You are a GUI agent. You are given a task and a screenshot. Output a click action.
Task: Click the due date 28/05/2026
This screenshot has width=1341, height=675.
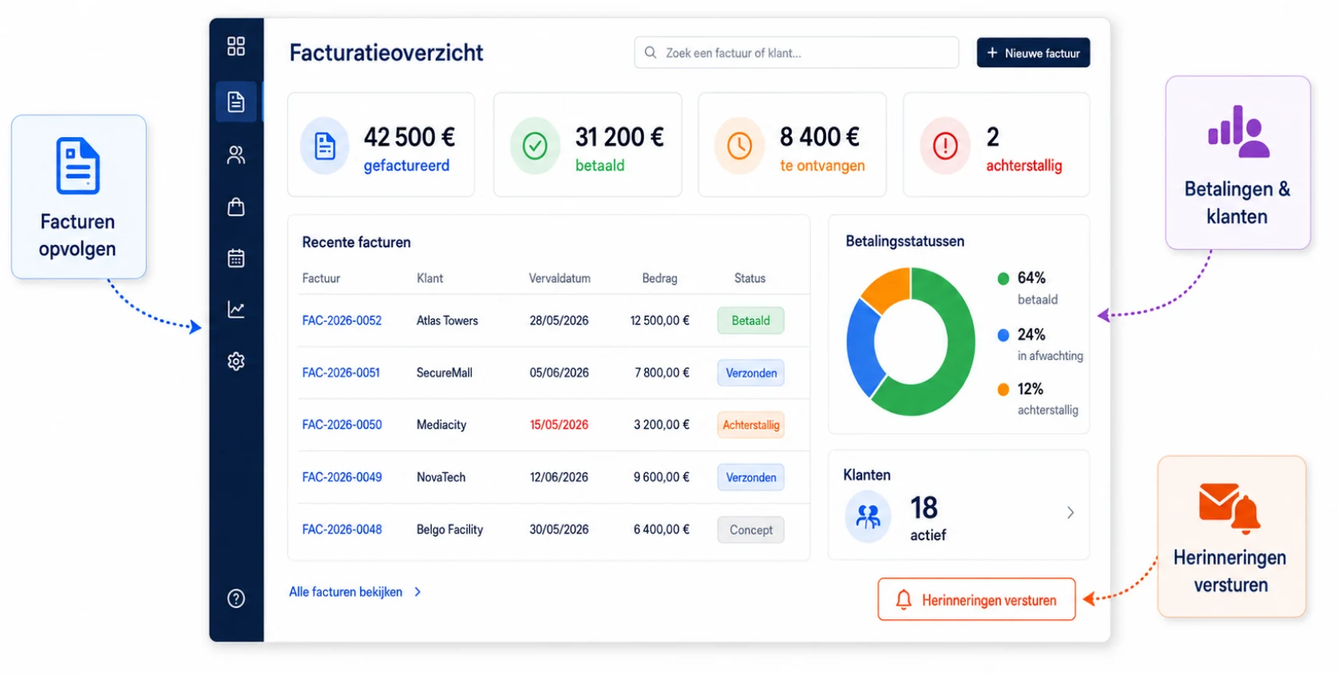559,321
